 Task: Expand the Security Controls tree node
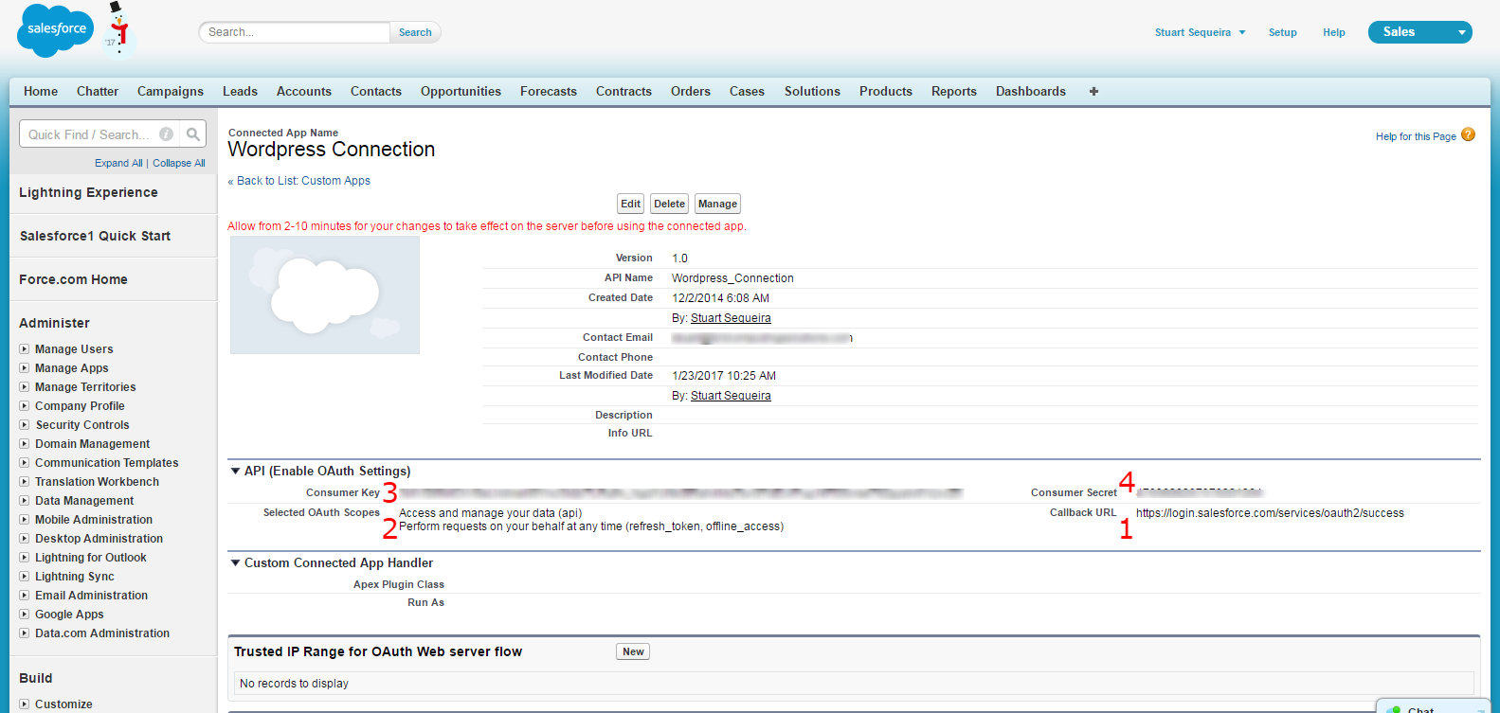[x=25, y=425]
